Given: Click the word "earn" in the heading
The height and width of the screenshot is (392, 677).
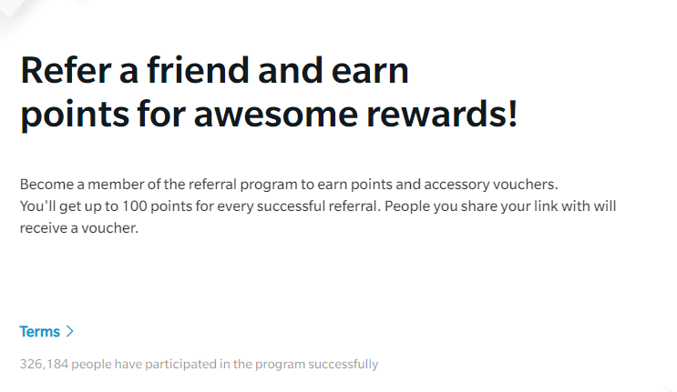Looking at the screenshot, I should pyautogui.click(x=373, y=71).
